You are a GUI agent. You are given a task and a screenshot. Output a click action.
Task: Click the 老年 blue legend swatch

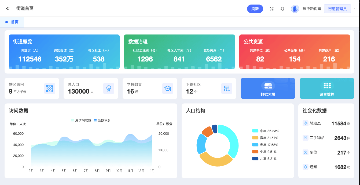point(255,145)
